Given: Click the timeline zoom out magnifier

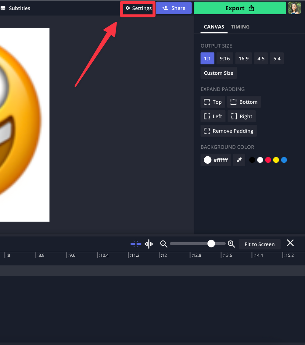Looking at the screenshot, I should coord(164,244).
